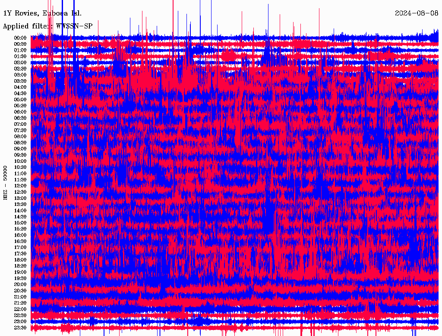Click the 05:00 time label

coord(20,100)
